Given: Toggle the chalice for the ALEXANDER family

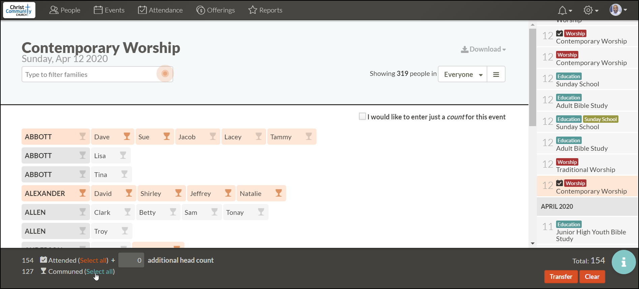Looking at the screenshot, I should [x=82, y=193].
